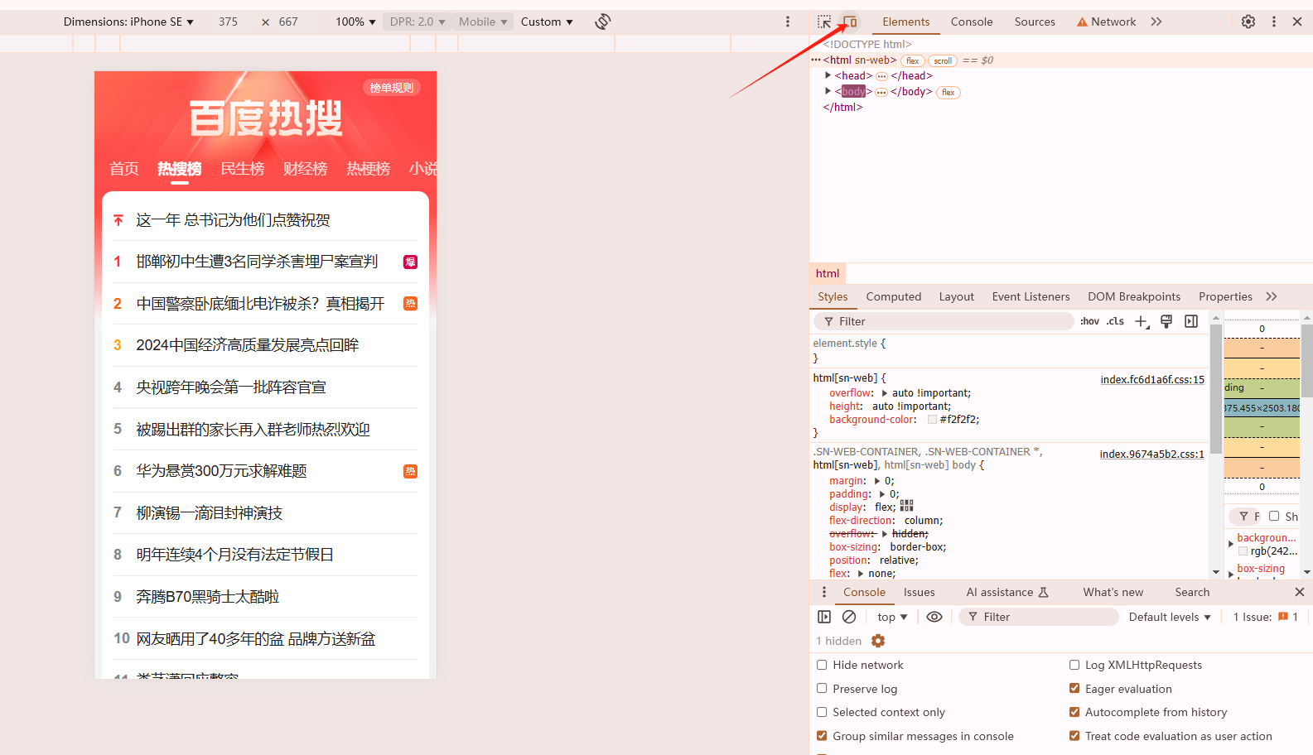Expand the body element node
Screen dimensions: 1313x755
click(x=828, y=91)
